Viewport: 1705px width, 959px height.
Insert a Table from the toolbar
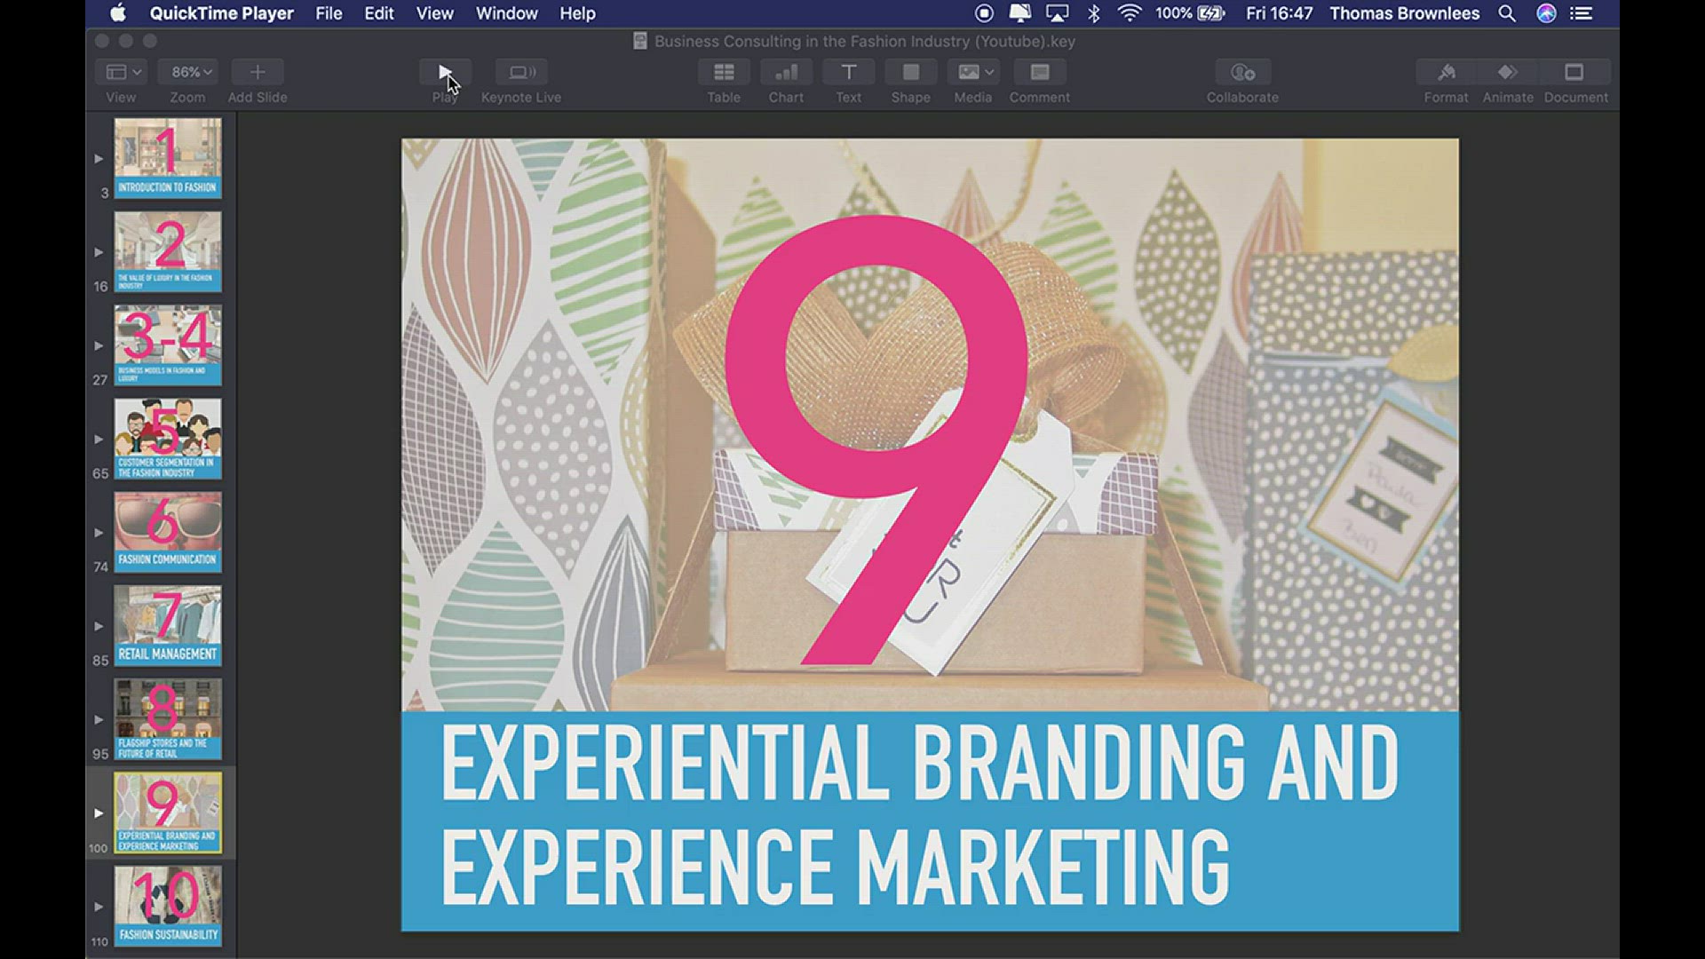[x=724, y=73]
